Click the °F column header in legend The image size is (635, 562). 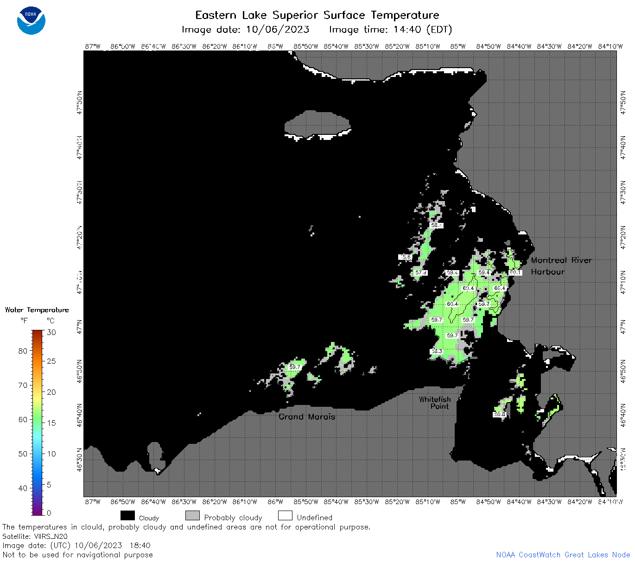[x=24, y=321]
